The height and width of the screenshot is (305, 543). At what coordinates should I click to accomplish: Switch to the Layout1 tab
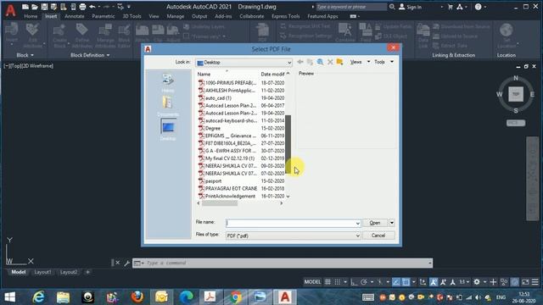[x=43, y=272]
